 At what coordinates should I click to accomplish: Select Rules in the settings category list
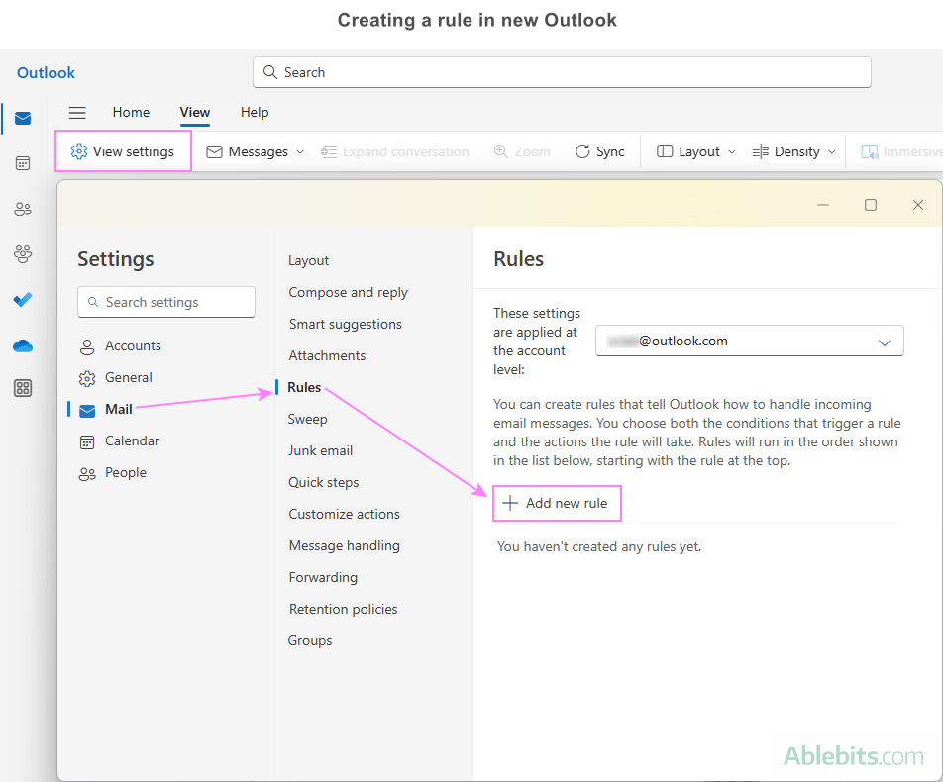tap(303, 387)
